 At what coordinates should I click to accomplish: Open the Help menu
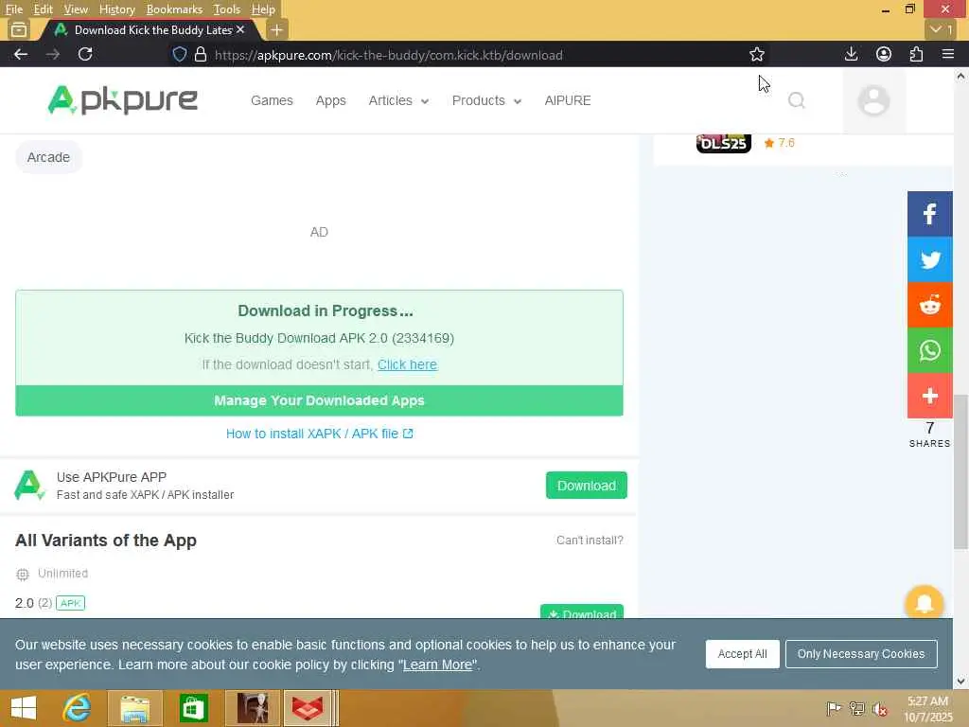(263, 9)
